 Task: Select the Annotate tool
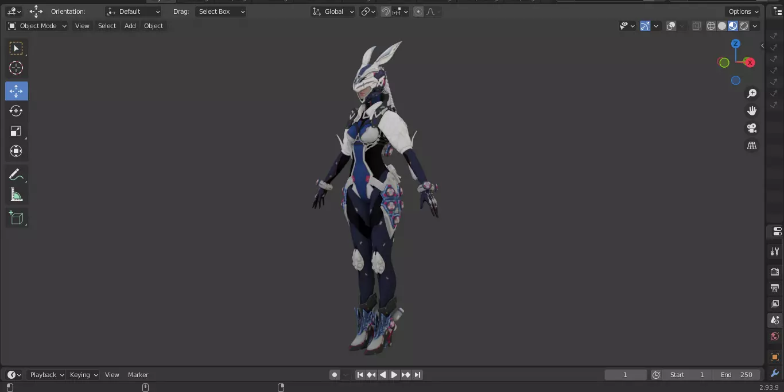coord(16,175)
